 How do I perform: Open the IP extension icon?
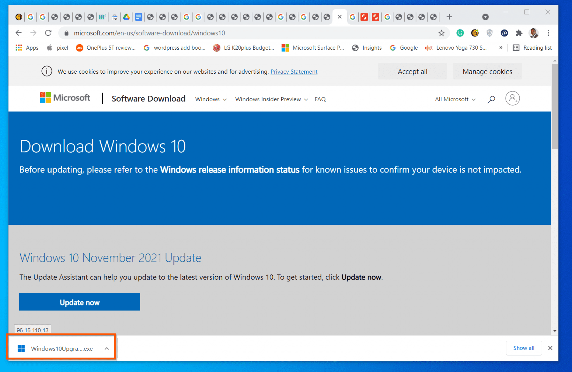click(504, 33)
